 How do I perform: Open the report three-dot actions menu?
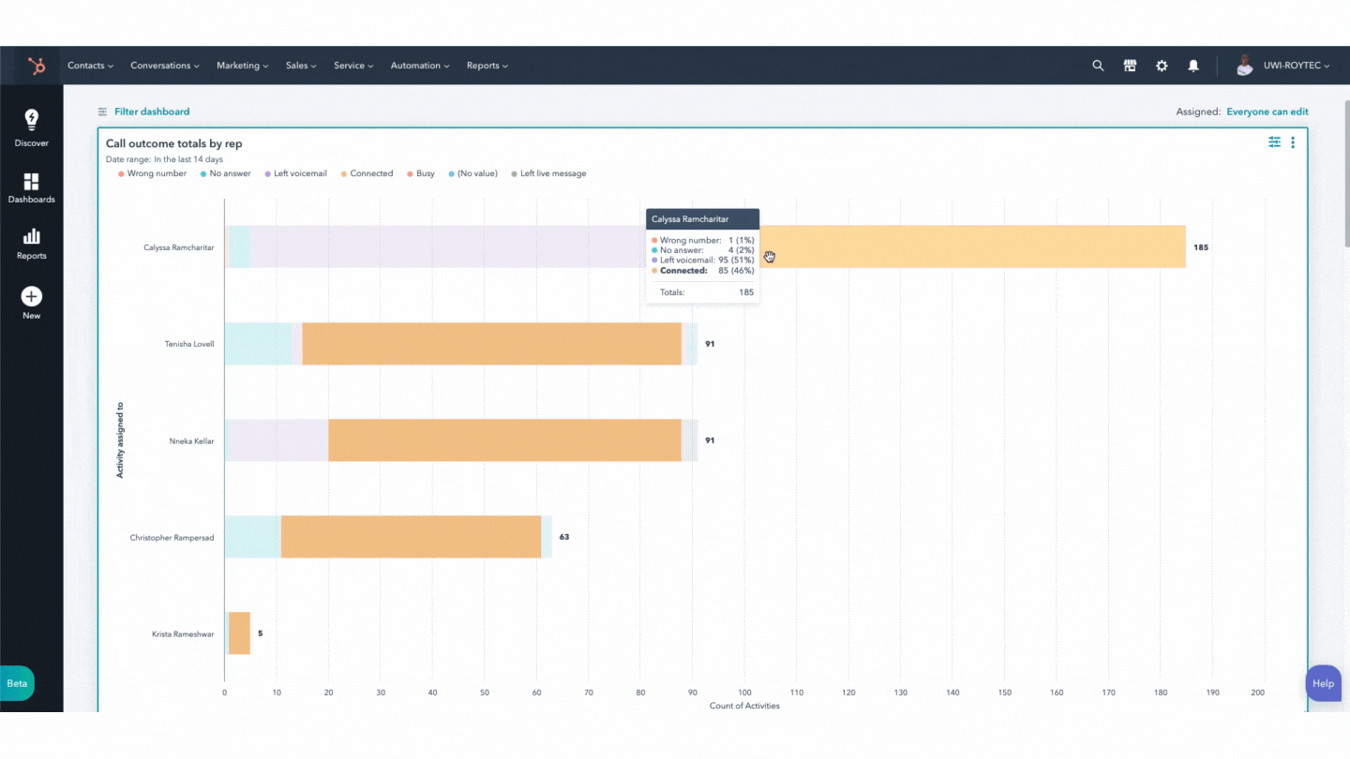[1293, 142]
